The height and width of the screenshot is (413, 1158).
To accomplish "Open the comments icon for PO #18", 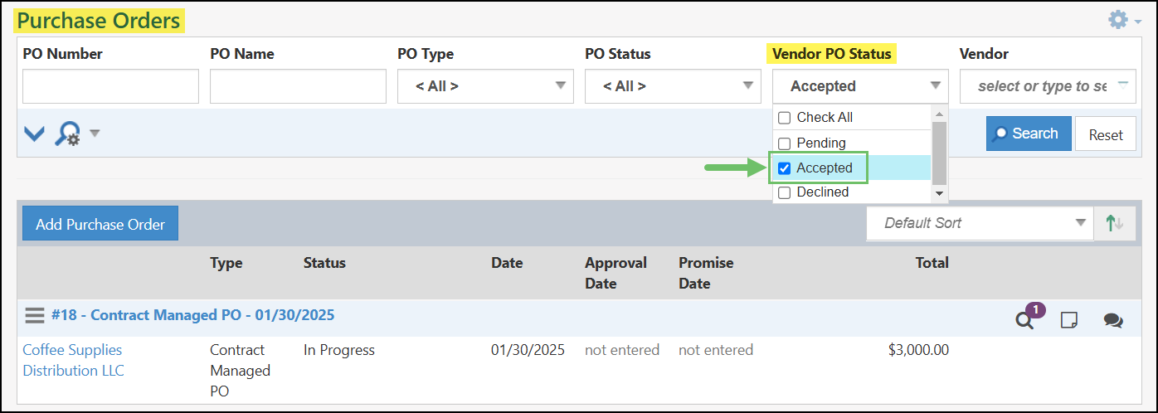I will point(1113,320).
